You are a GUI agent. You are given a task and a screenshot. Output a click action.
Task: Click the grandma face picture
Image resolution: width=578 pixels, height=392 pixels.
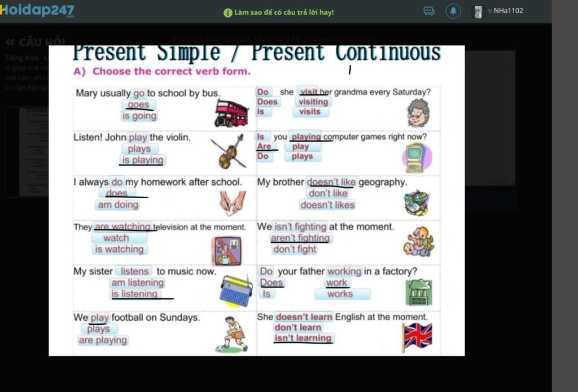418,113
